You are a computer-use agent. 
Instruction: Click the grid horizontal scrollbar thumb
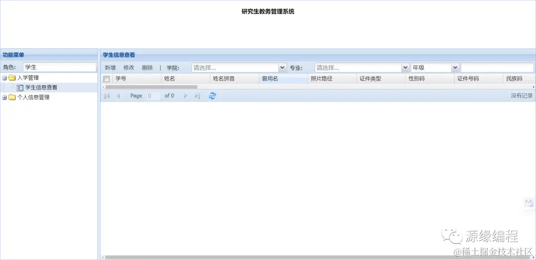point(151,87)
